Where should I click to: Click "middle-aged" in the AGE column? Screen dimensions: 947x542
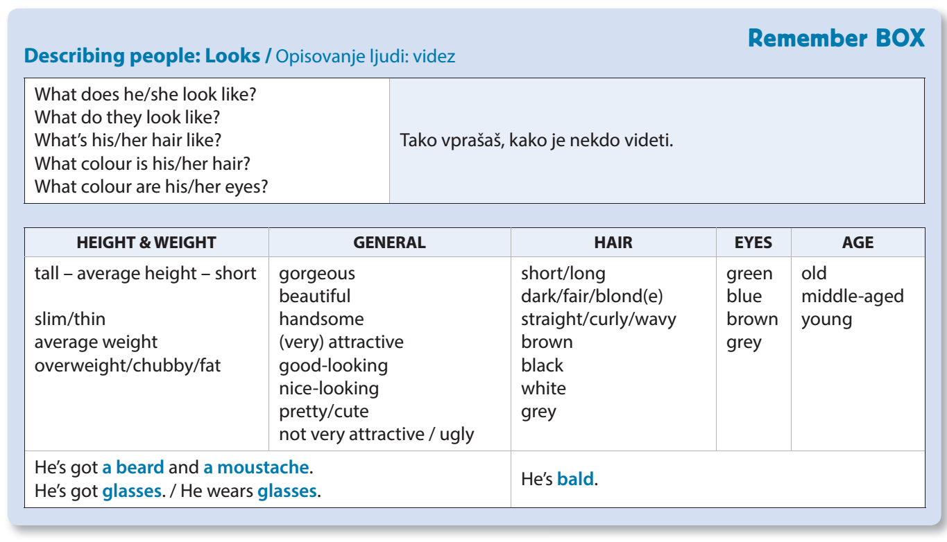tap(852, 297)
